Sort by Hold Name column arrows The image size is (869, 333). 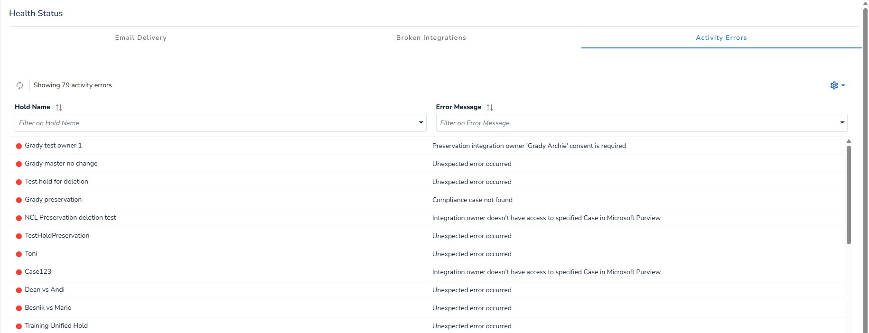59,108
